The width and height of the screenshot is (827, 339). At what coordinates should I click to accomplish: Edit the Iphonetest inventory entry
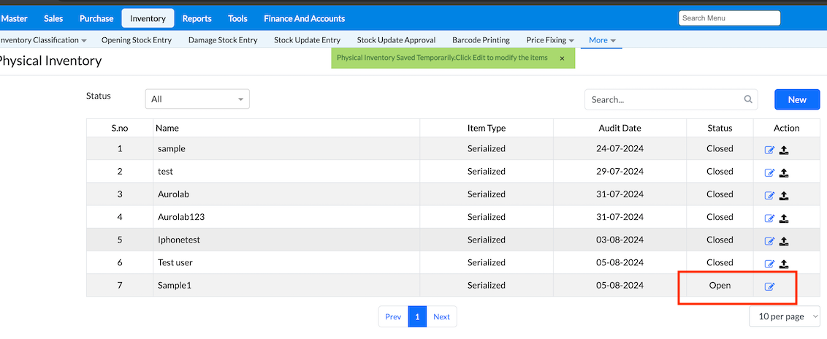[769, 241]
